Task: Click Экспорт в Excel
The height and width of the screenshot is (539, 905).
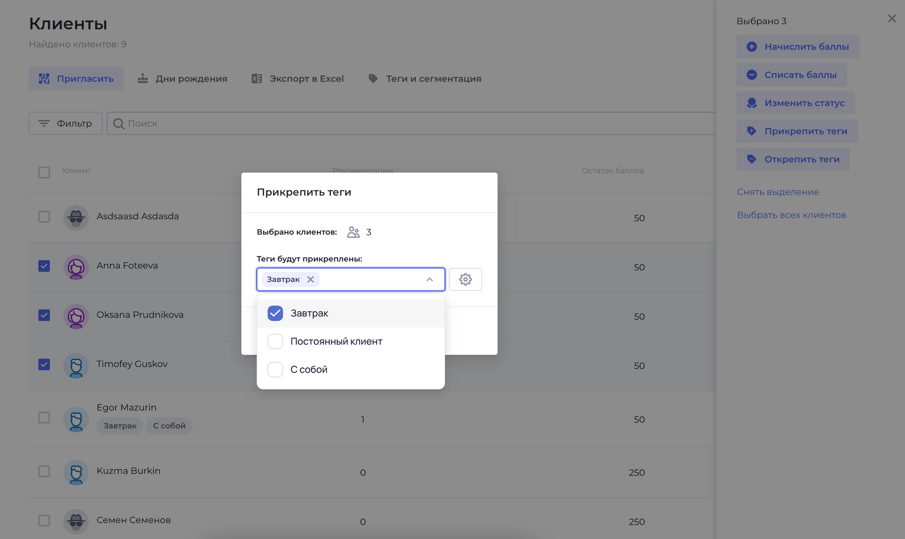Action: pyautogui.click(x=297, y=78)
